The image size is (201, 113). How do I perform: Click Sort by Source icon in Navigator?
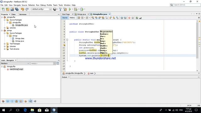35,101
